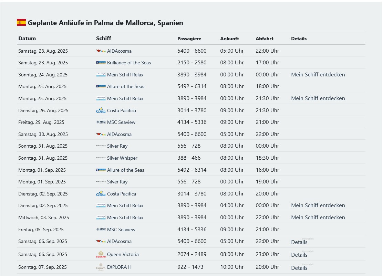Open Brilliance of the Seas ship link
The height and width of the screenshot is (276, 383).
pos(129,63)
